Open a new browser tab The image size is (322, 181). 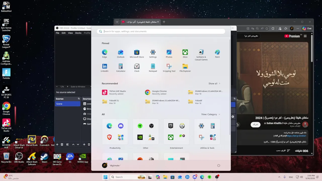click(x=164, y=22)
